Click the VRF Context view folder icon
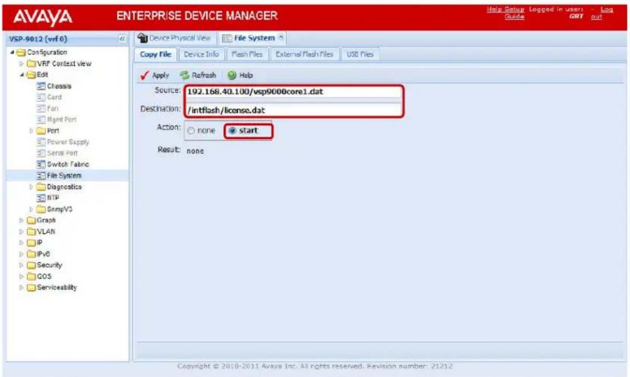This screenshot has width=630, height=377. pyautogui.click(x=31, y=64)
